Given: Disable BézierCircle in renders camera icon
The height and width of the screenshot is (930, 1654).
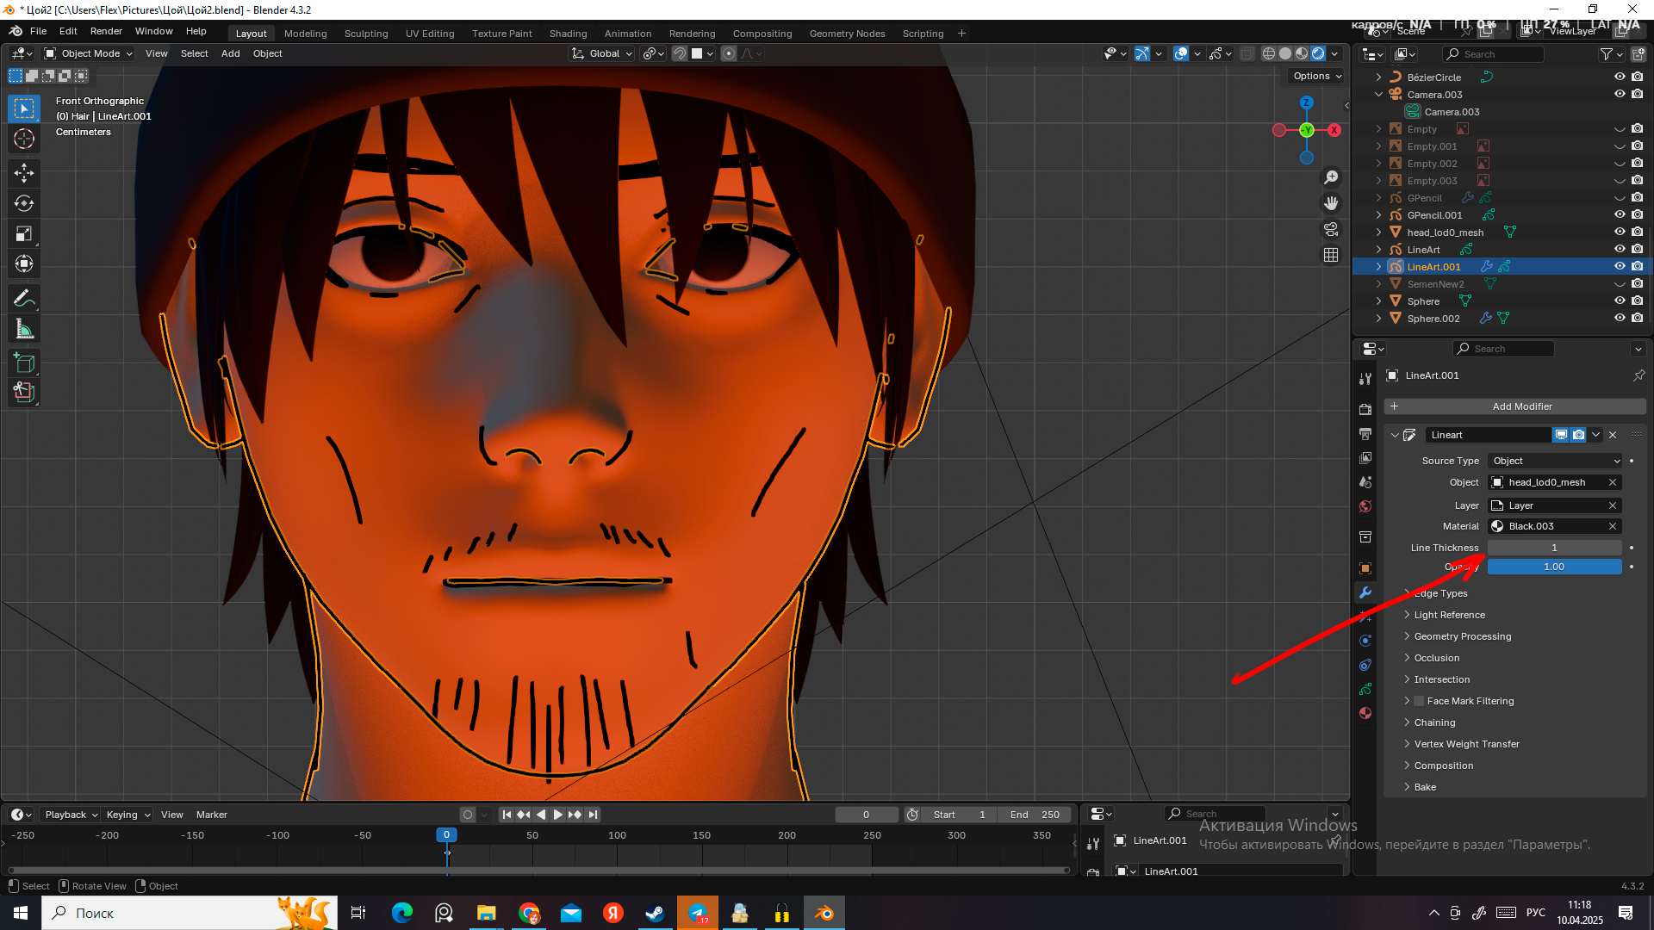Looking at the screenshot, I should [x=1637, y=77].
